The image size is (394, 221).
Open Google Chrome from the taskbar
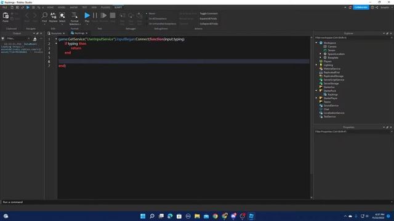(x=215, y=216)
